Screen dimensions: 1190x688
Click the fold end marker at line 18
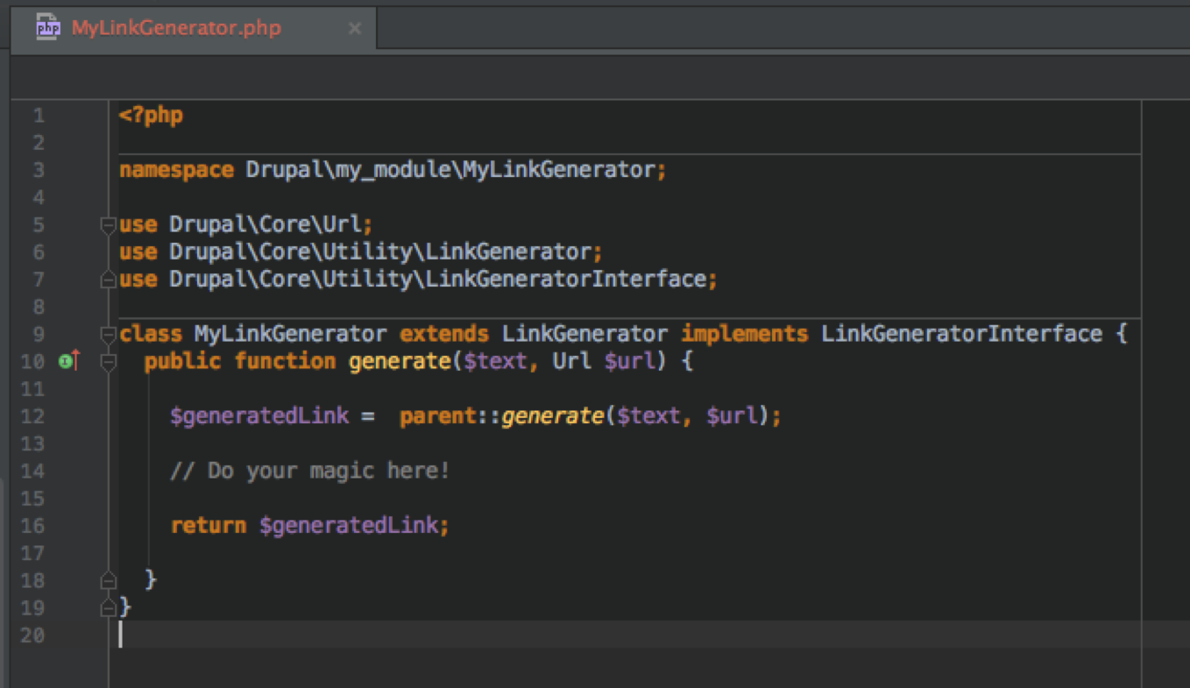109,579
